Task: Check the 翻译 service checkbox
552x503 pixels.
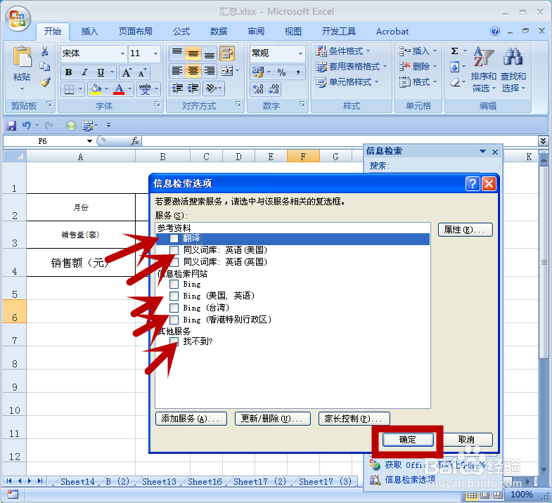Action: [x=174, y=238]
